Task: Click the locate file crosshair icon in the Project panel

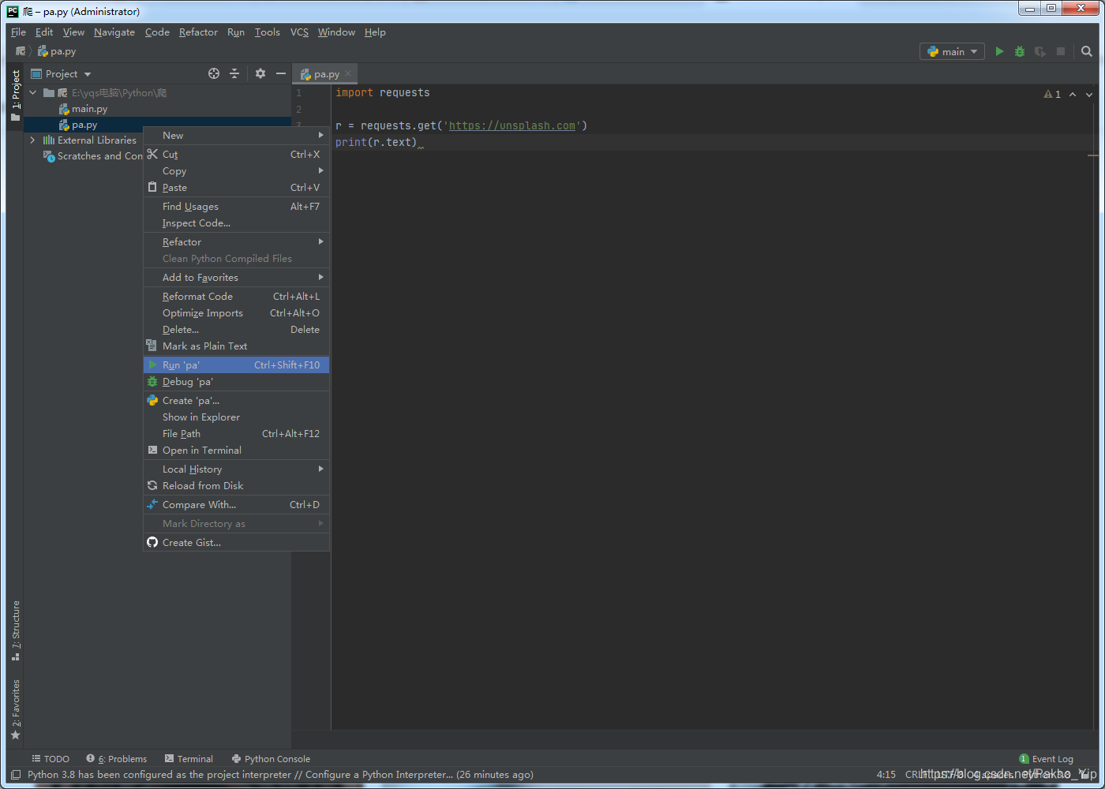Action: tap(214, 73)
